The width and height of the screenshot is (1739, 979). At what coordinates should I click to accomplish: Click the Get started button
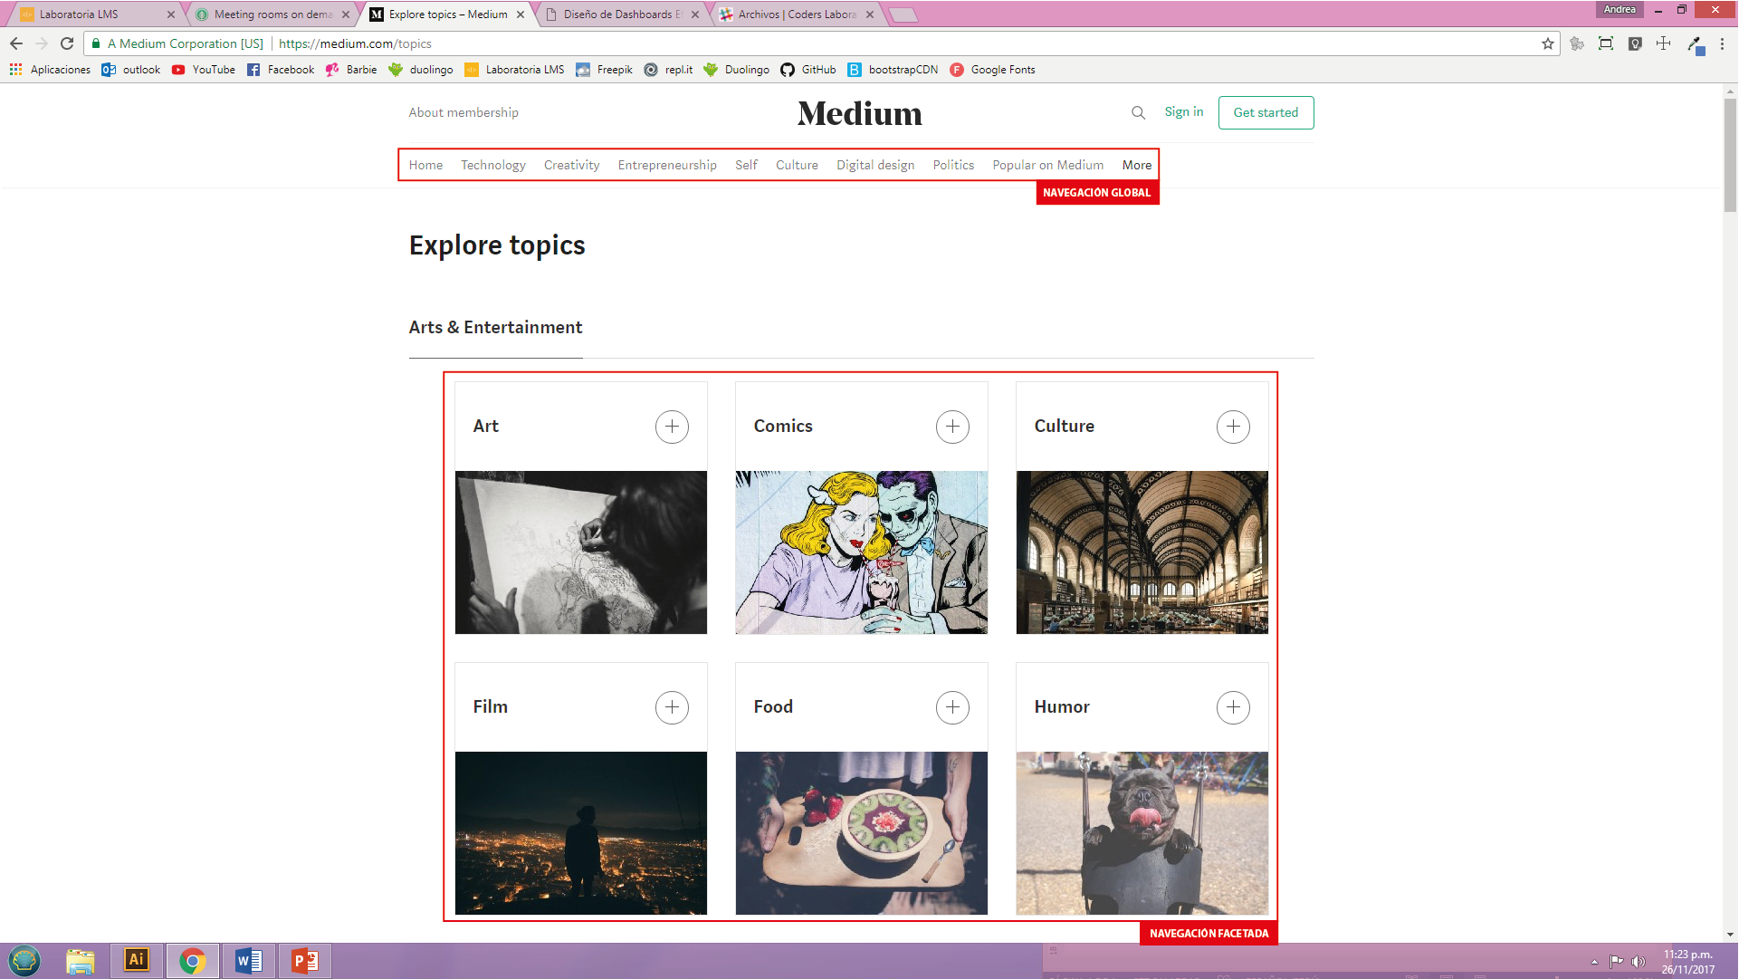pyautogui.click(x=1266, y=112)
